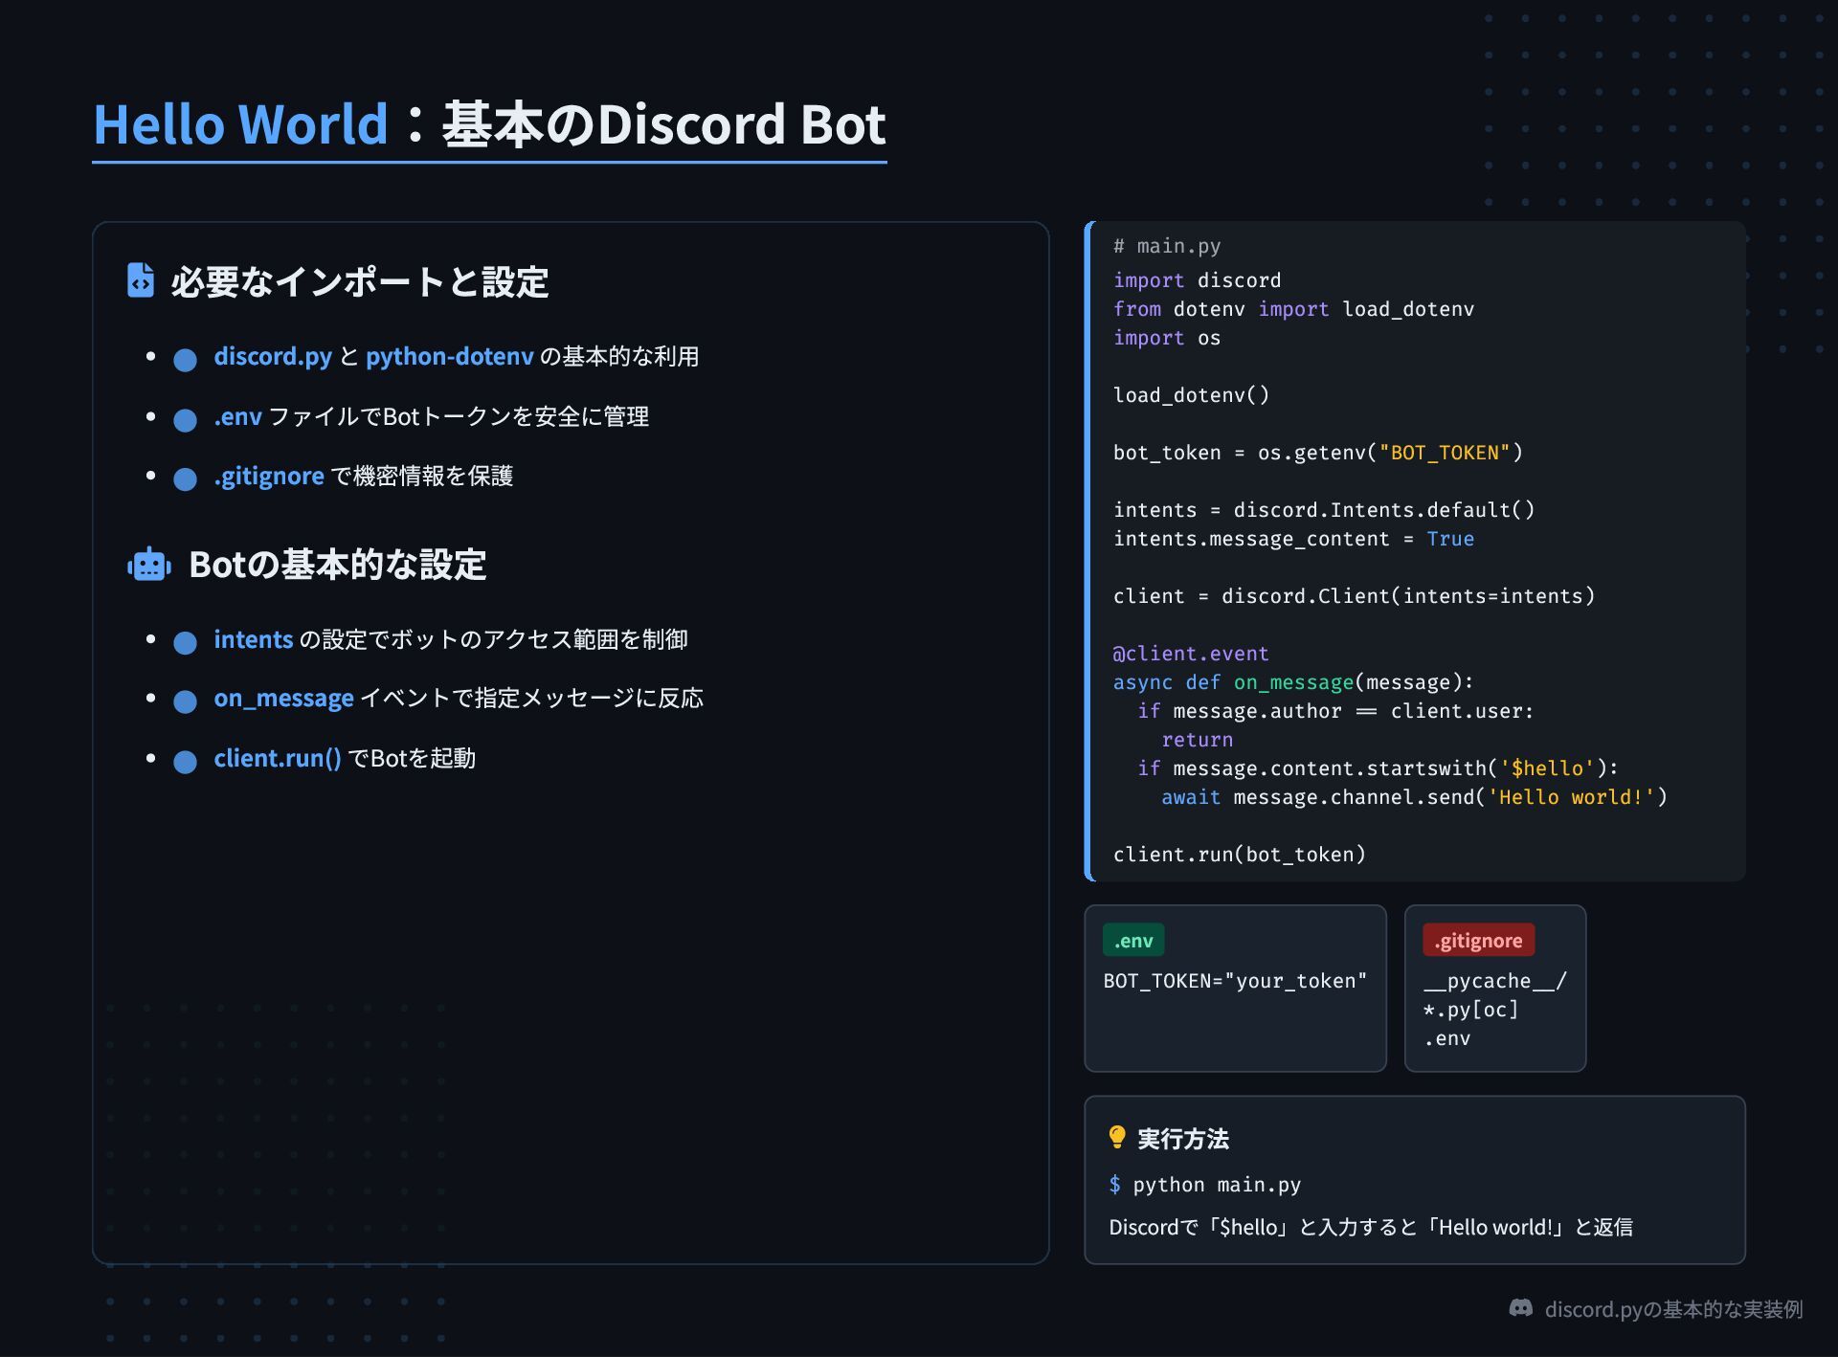Click the robot icon beside Botの基本的な設定
The width and height of the screenshot is (1838, 1357).
(149, 565)
